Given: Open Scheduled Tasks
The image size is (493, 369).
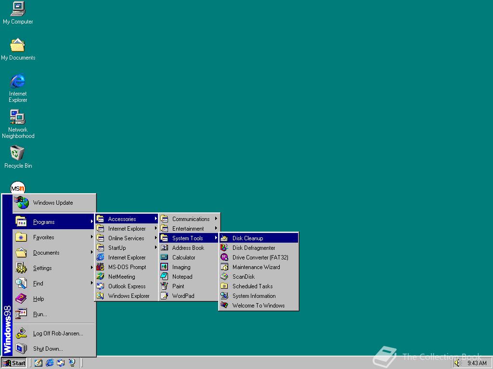Looking at the screenshot, I should click(x=259, y=286).
